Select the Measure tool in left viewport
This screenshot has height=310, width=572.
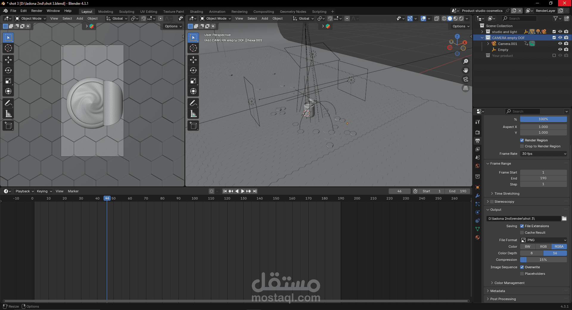tap(8, 114)
